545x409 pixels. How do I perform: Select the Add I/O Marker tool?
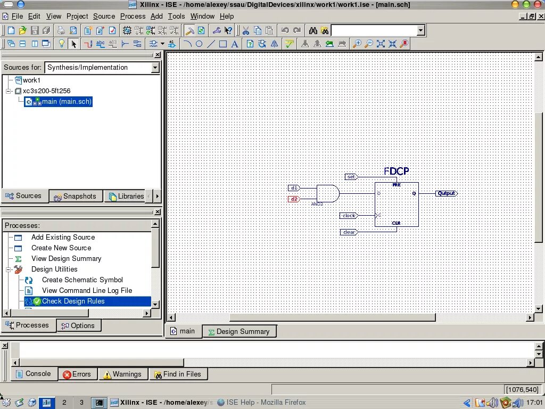137,44
